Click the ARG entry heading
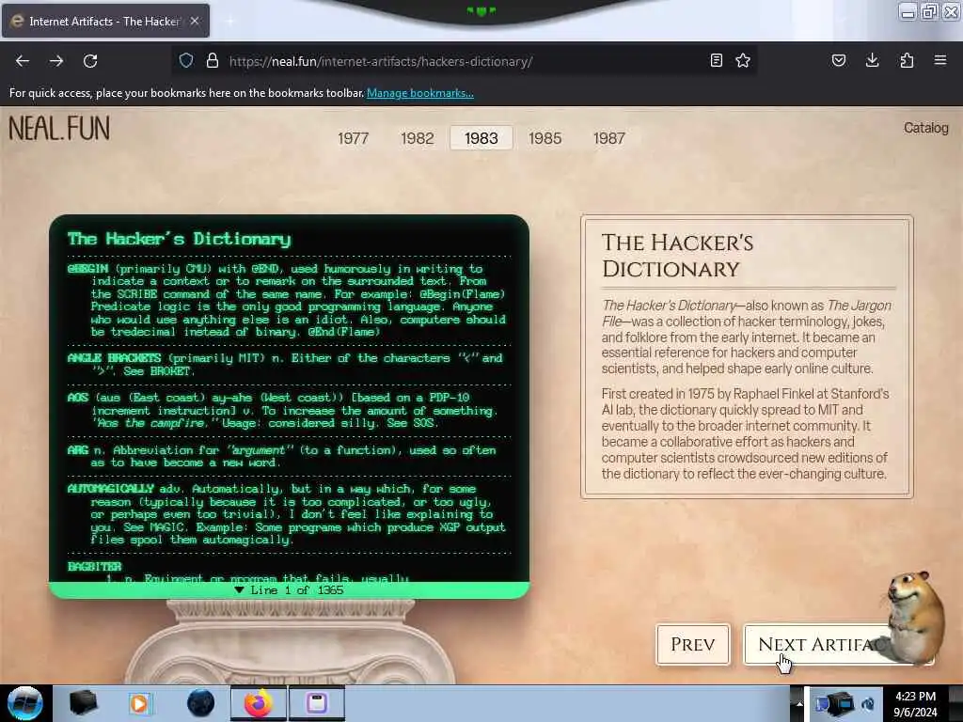 pyautogui.click(x=78, y=450)
